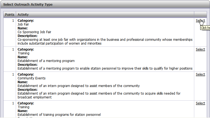Click the blank header cell above Select links
The height and width of the screenshot is (118, 210).
(x=200, y=15)
